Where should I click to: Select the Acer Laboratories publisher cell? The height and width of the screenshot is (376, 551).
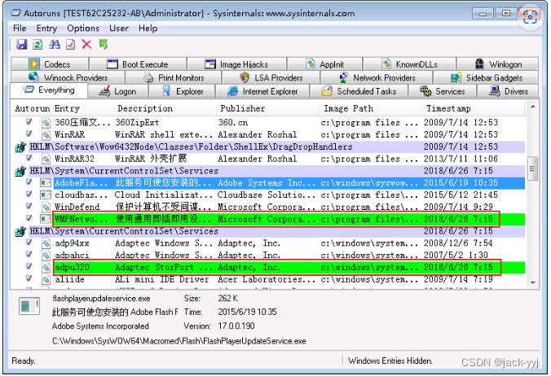pos(267,279)
